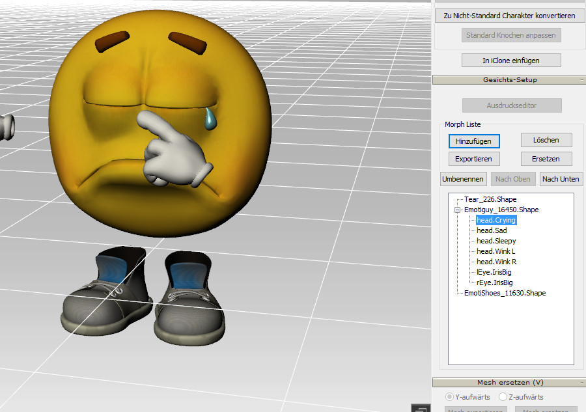Collapse the Mesh ersetzen (V) section
586x412 pixels.
point(582,383)
